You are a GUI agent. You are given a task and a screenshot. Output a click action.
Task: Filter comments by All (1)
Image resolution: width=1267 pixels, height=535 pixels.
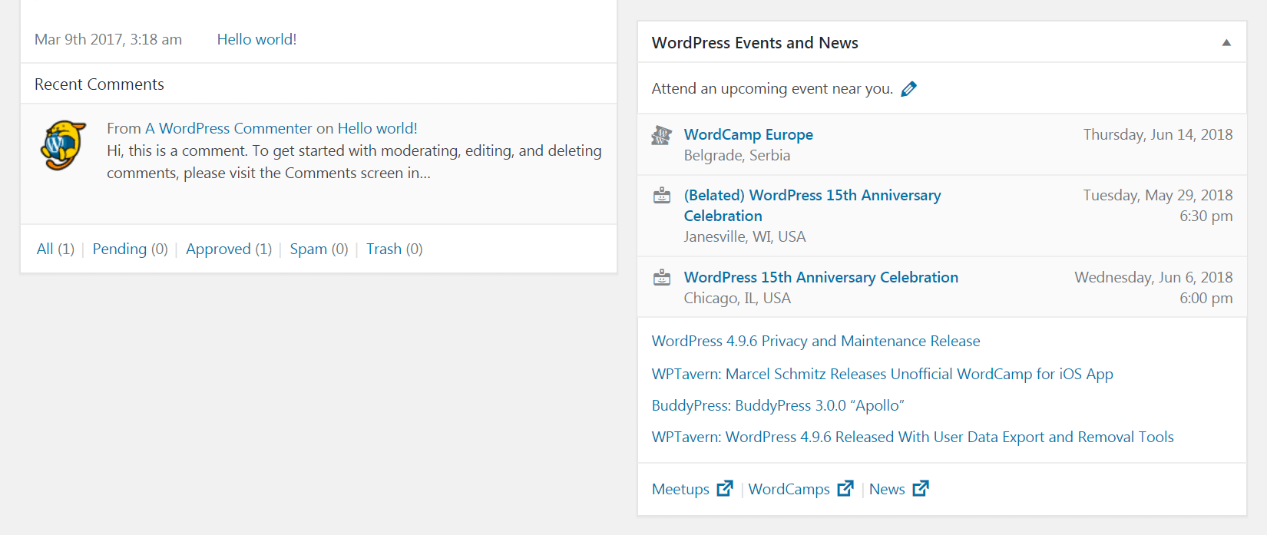(x=55, y=249)
